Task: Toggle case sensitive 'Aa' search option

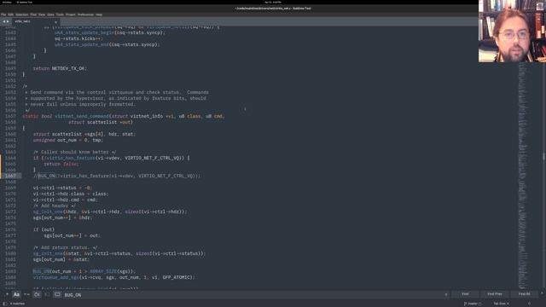Action: tap(16, 294)
